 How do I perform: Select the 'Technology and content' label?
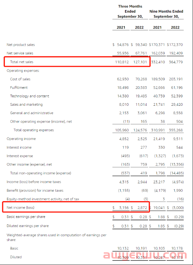coord(30,96)
